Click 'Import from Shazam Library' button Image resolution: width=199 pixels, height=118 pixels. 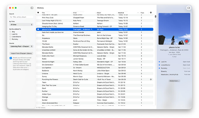21,53
